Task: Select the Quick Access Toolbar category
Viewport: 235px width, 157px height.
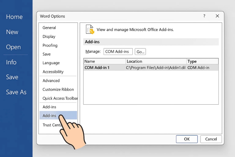Action: (x=60, y=98)
